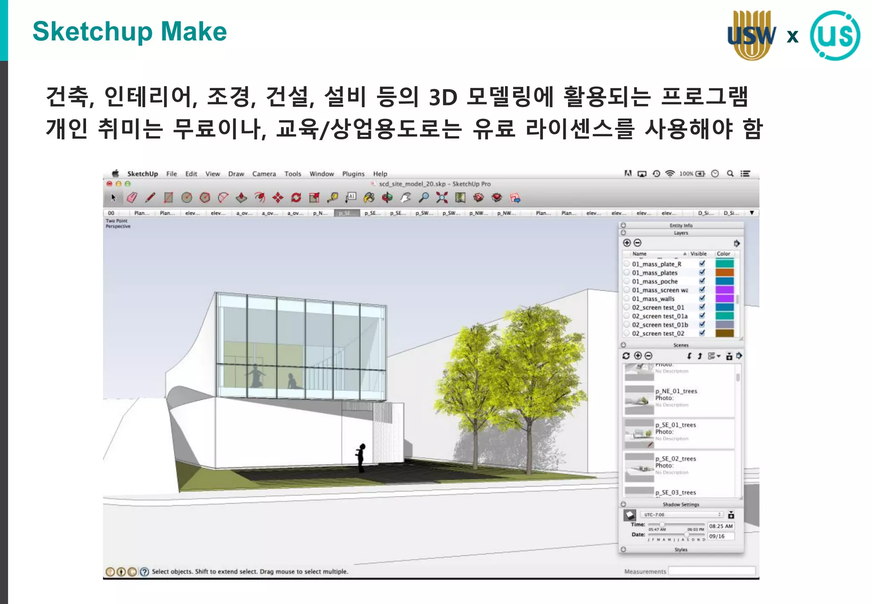Click the Send to LayOut icon
This screenshot has width=872, height=604.
click(515, 198)
